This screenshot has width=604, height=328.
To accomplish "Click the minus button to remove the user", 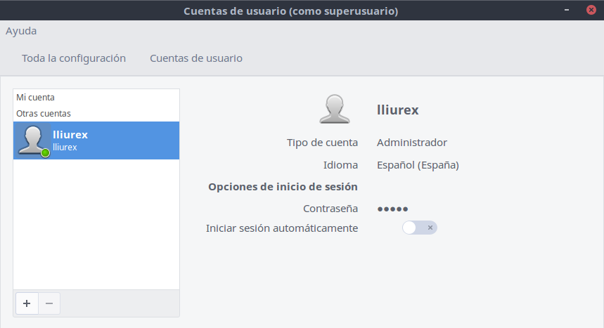I will pyautogui.click(x=49, y=303).
